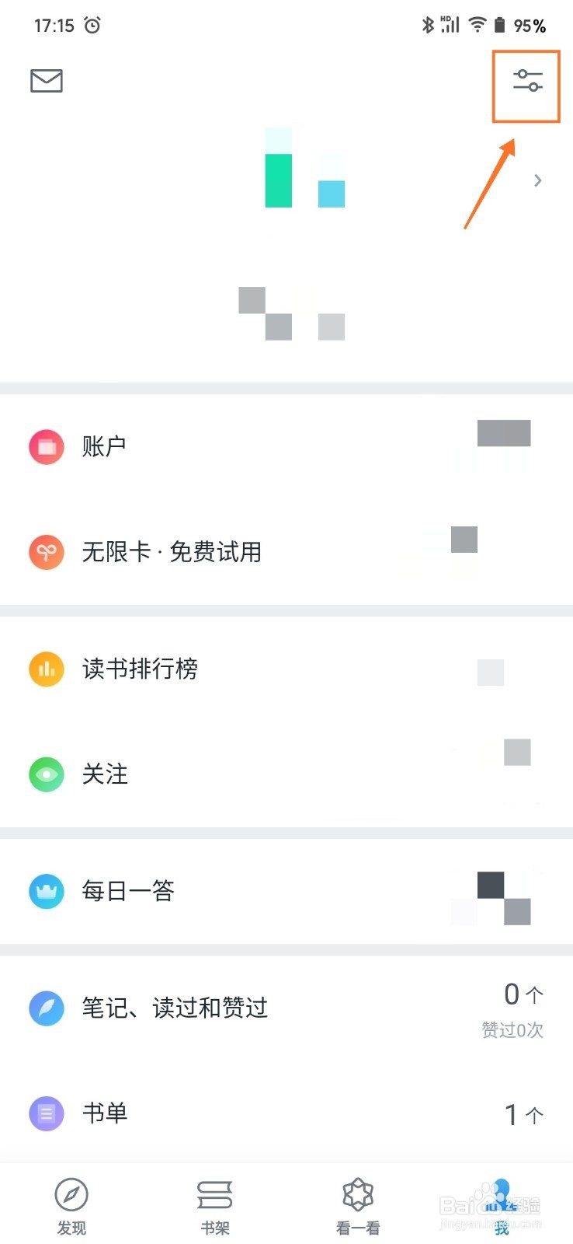Switch to the 书架 tab

(215, 1205)
